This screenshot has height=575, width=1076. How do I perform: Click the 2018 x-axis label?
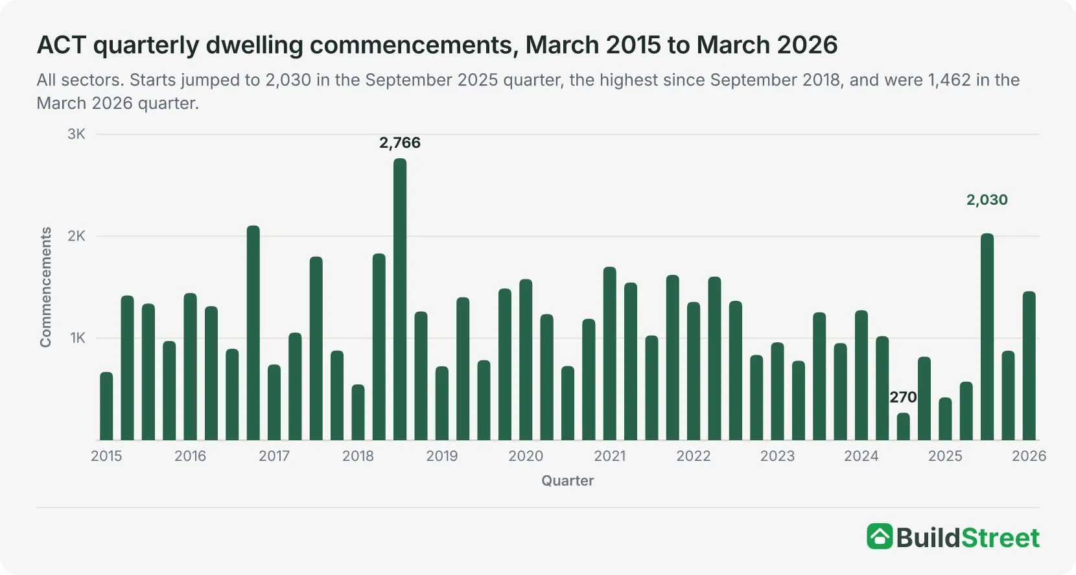tap(358, 456)
